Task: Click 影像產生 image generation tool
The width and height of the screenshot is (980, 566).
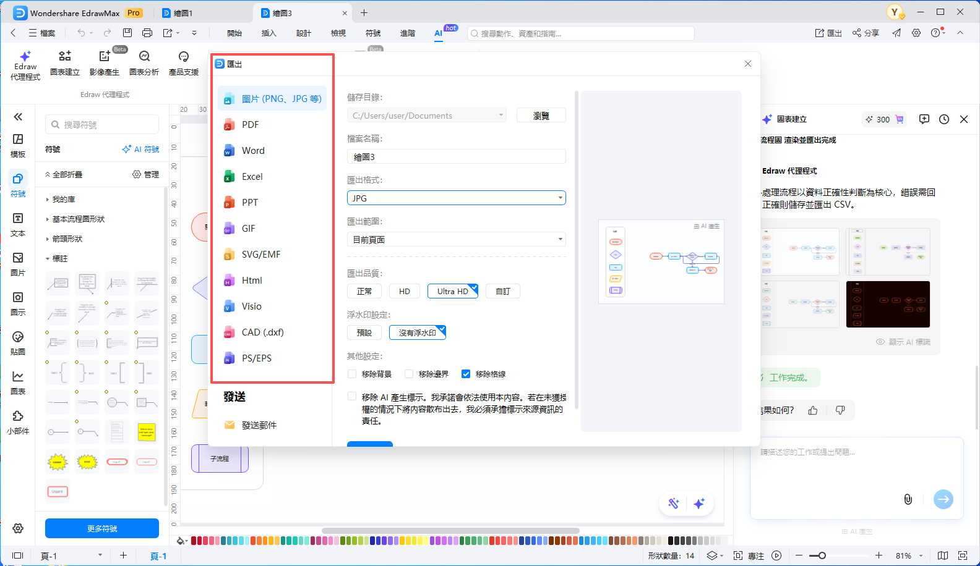Action: click(x=105, y=64)
